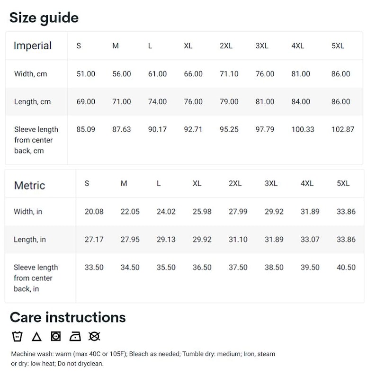Click the Care instructions heading

tap(68, 317)
